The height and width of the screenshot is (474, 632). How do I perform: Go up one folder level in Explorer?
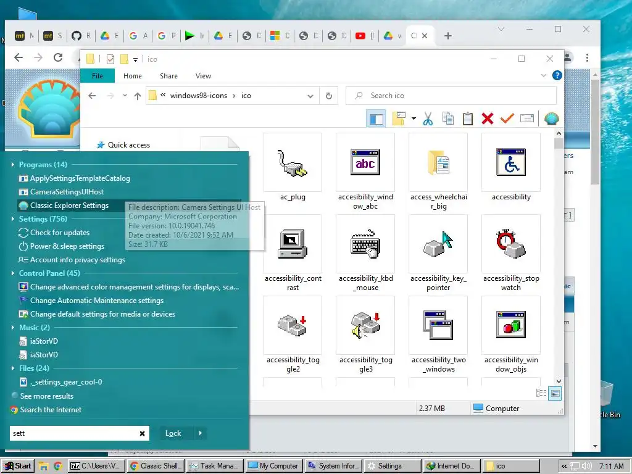pyautogui.click(x=138, y=96)
